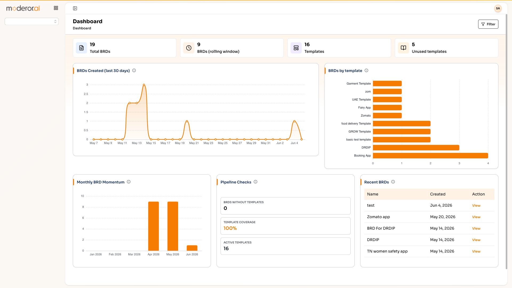View the 'TN women safety app' BRD
This screenshot has height=288, width=512.
tap(476, 251)
